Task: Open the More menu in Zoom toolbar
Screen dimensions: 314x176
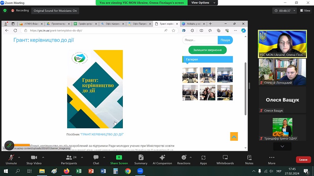Action: click(x=272, y=159)
